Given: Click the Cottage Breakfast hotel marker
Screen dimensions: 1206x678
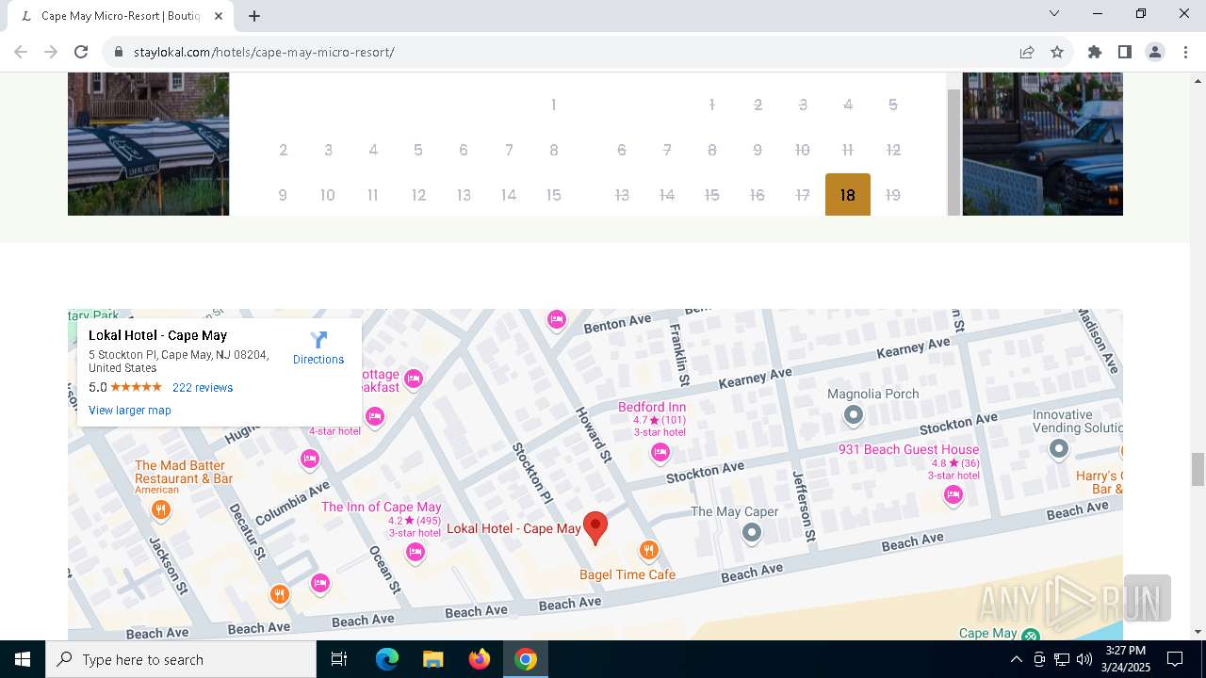Looking at the screenshot, I should [414, 379].
